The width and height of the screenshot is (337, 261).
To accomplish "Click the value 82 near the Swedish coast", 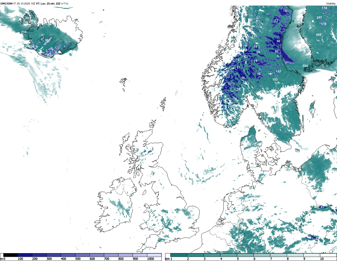I will pyautogui.click(x=277, y=51).
